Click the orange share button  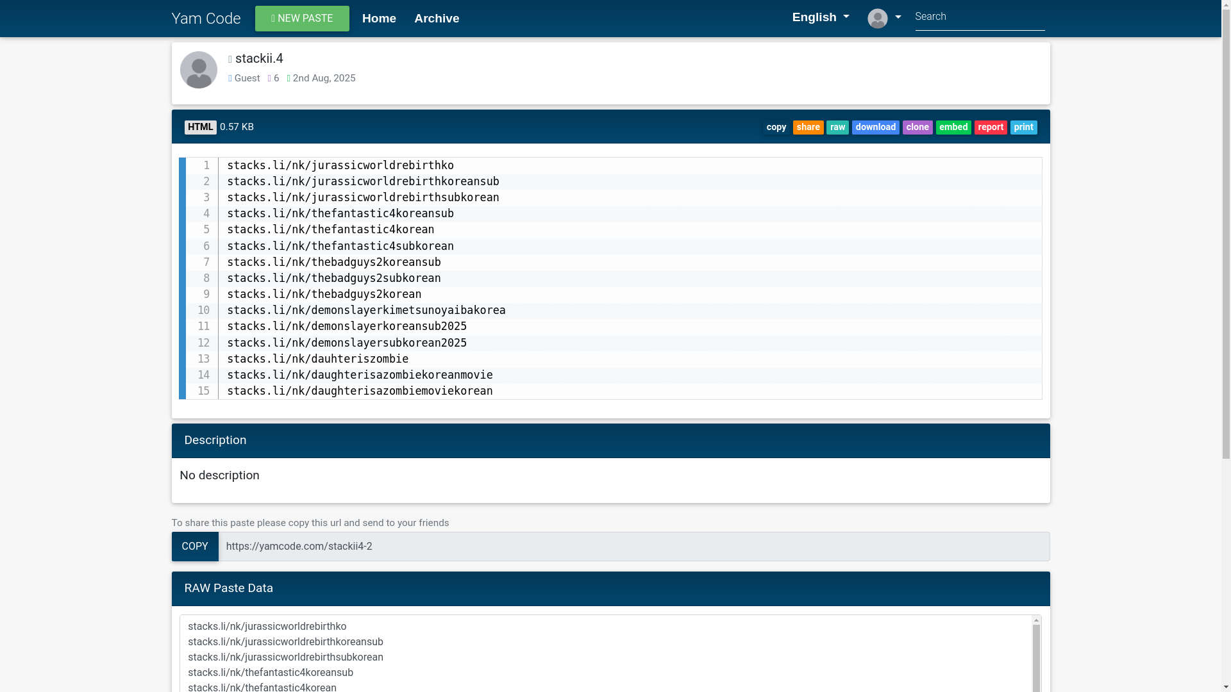coord(808,128)
